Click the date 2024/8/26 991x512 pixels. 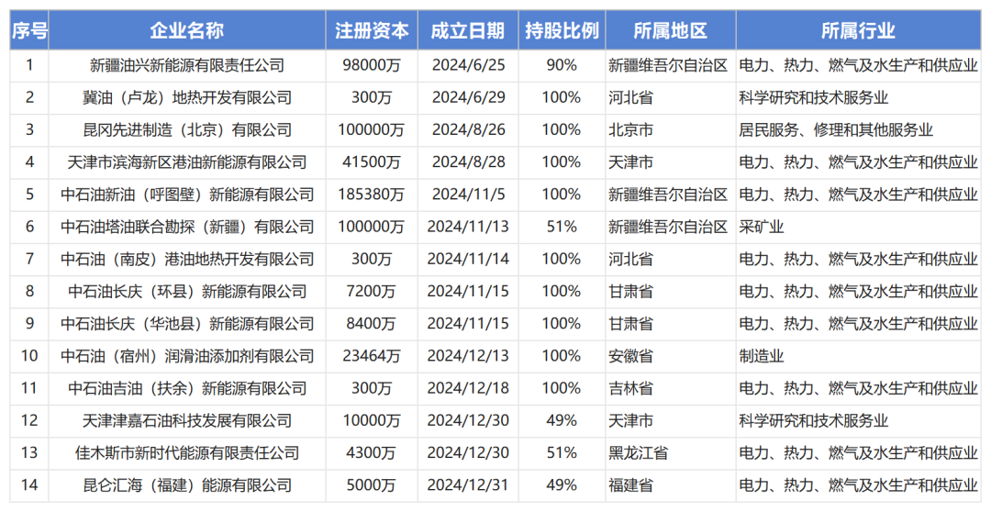[x=468, y=130]
